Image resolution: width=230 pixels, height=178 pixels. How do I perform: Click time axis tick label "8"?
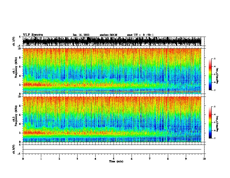[168, 159]
